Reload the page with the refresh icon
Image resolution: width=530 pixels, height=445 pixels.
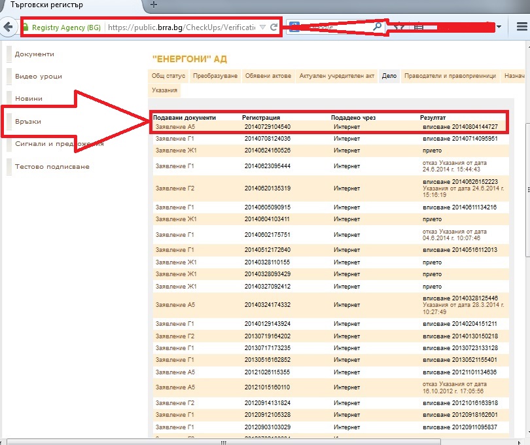pos(274,27)
